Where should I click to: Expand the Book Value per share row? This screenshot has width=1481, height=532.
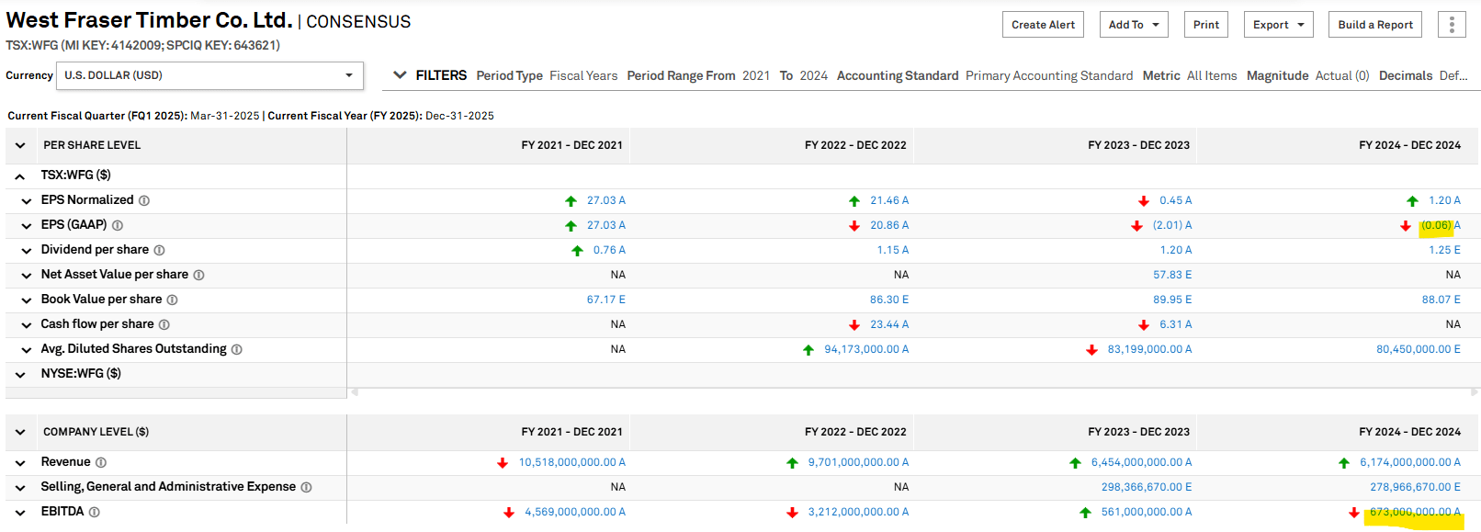[x=27, y=300]
